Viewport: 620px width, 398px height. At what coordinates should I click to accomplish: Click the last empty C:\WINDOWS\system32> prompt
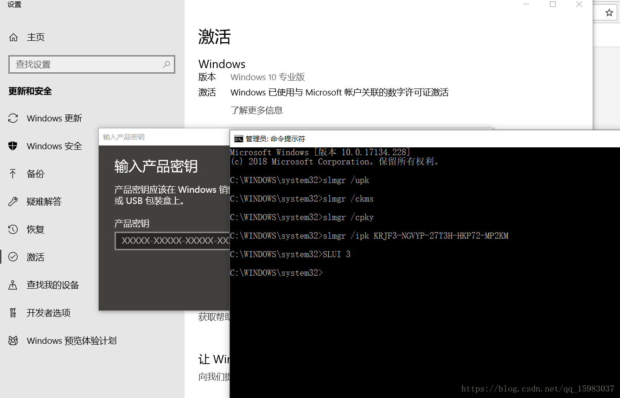276,273
